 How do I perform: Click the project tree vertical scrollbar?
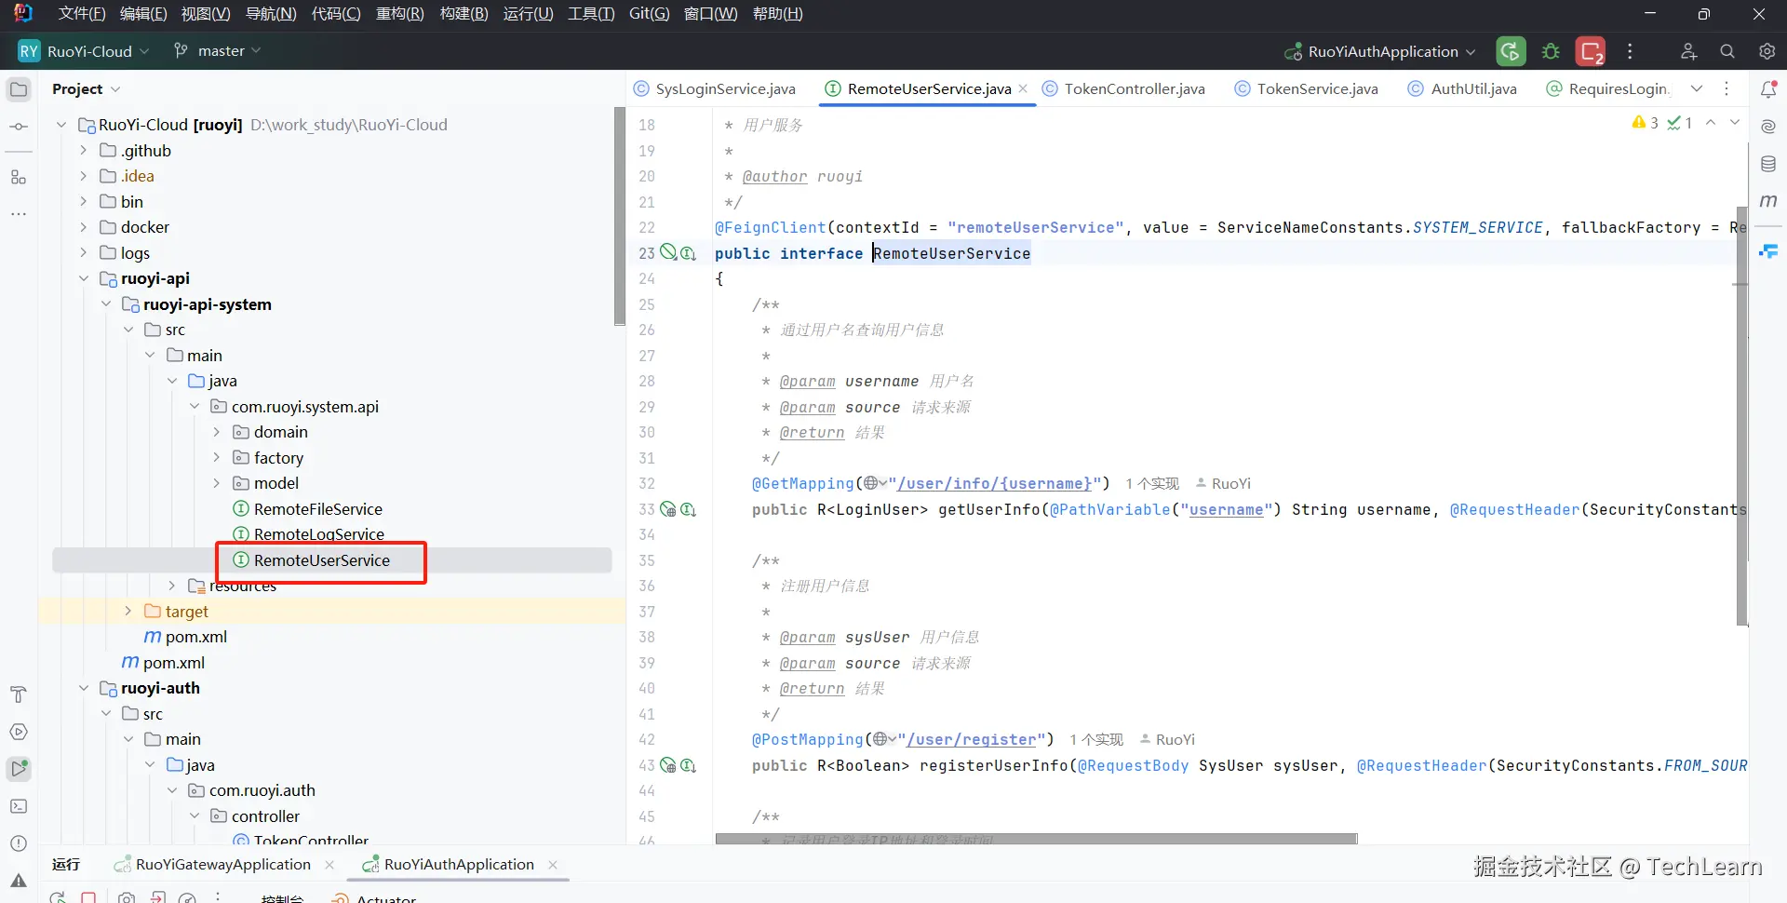coord(620,216)
